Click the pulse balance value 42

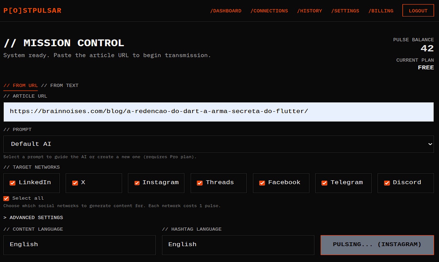pyautogui.click(x=427, y=48)
